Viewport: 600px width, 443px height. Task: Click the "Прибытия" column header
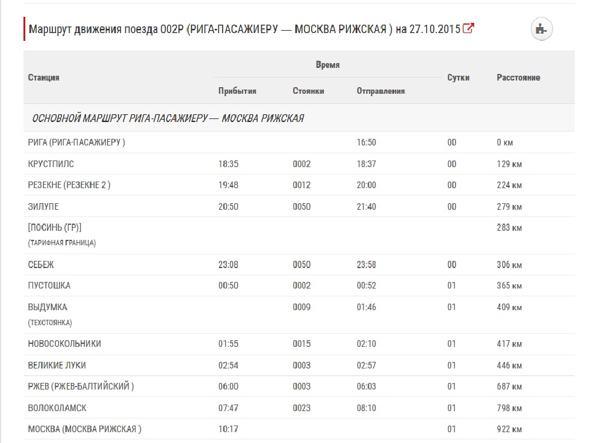(x=237, y=91)
